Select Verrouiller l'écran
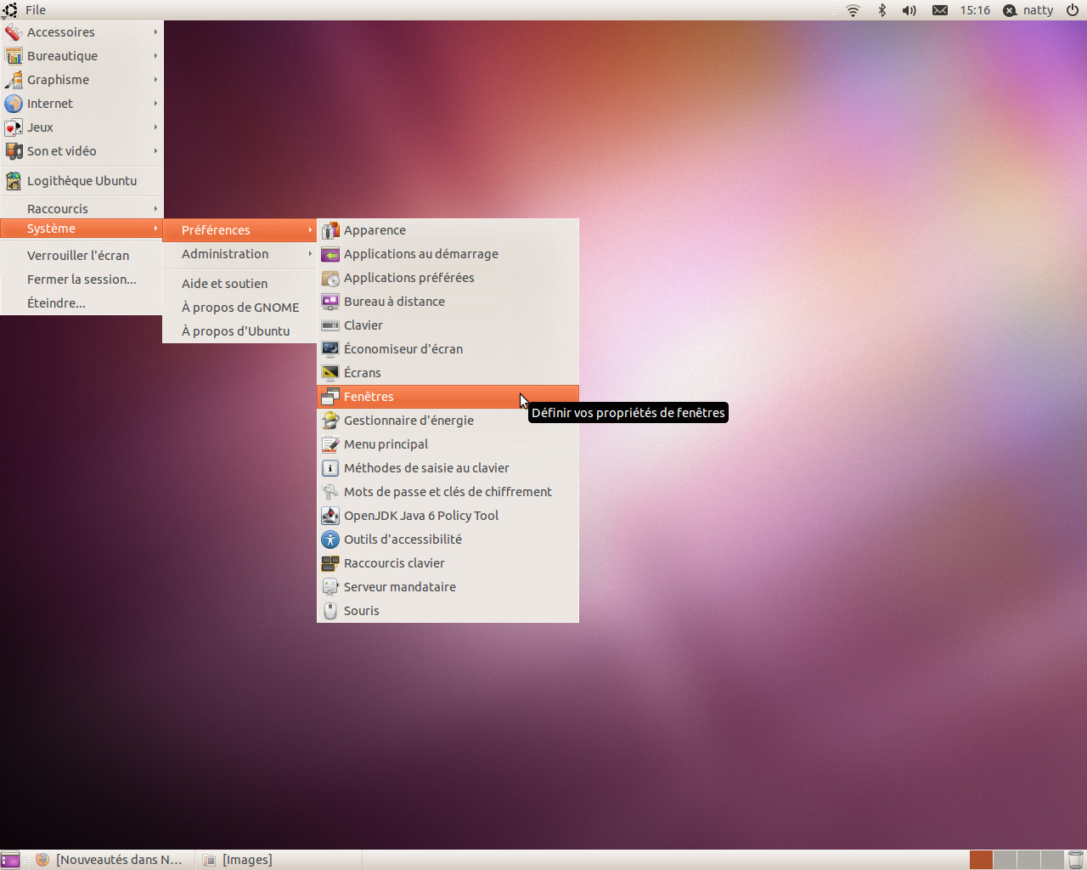 pos(78,256)
